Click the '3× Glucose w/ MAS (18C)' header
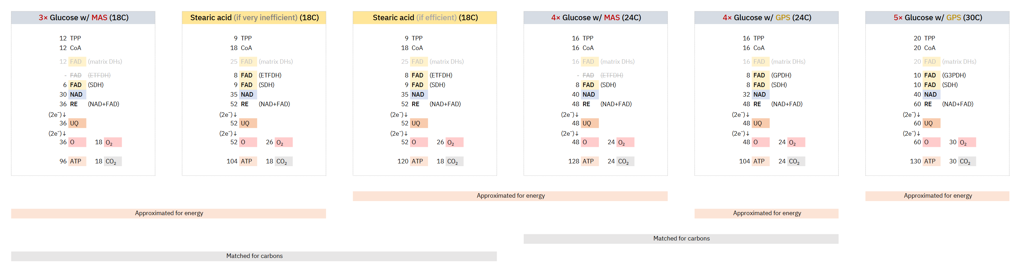The height and width of the screenshot is (273, 1021). coord(83,17)
